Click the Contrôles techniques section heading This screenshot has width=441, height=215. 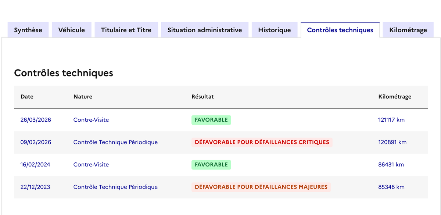point(64,73)
